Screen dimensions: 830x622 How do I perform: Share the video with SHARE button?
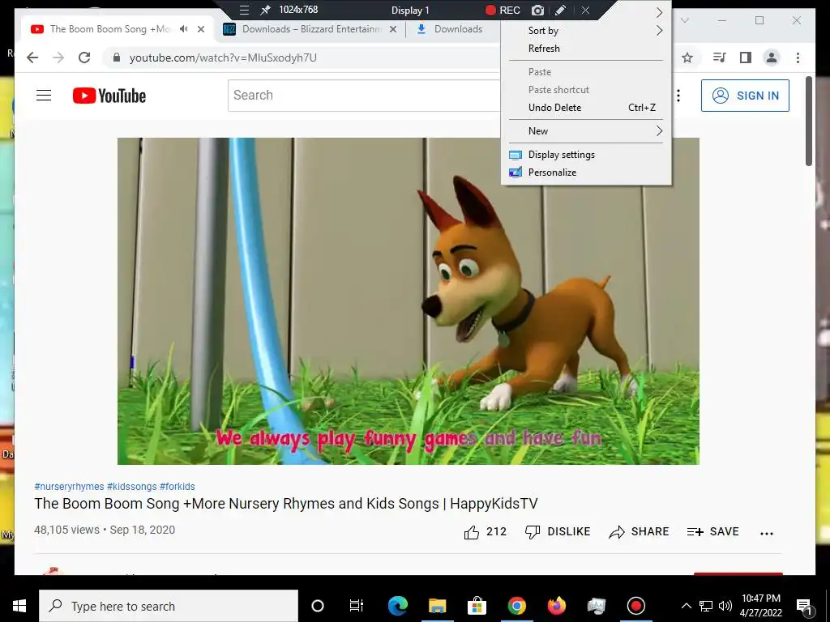tap(639, 531)
